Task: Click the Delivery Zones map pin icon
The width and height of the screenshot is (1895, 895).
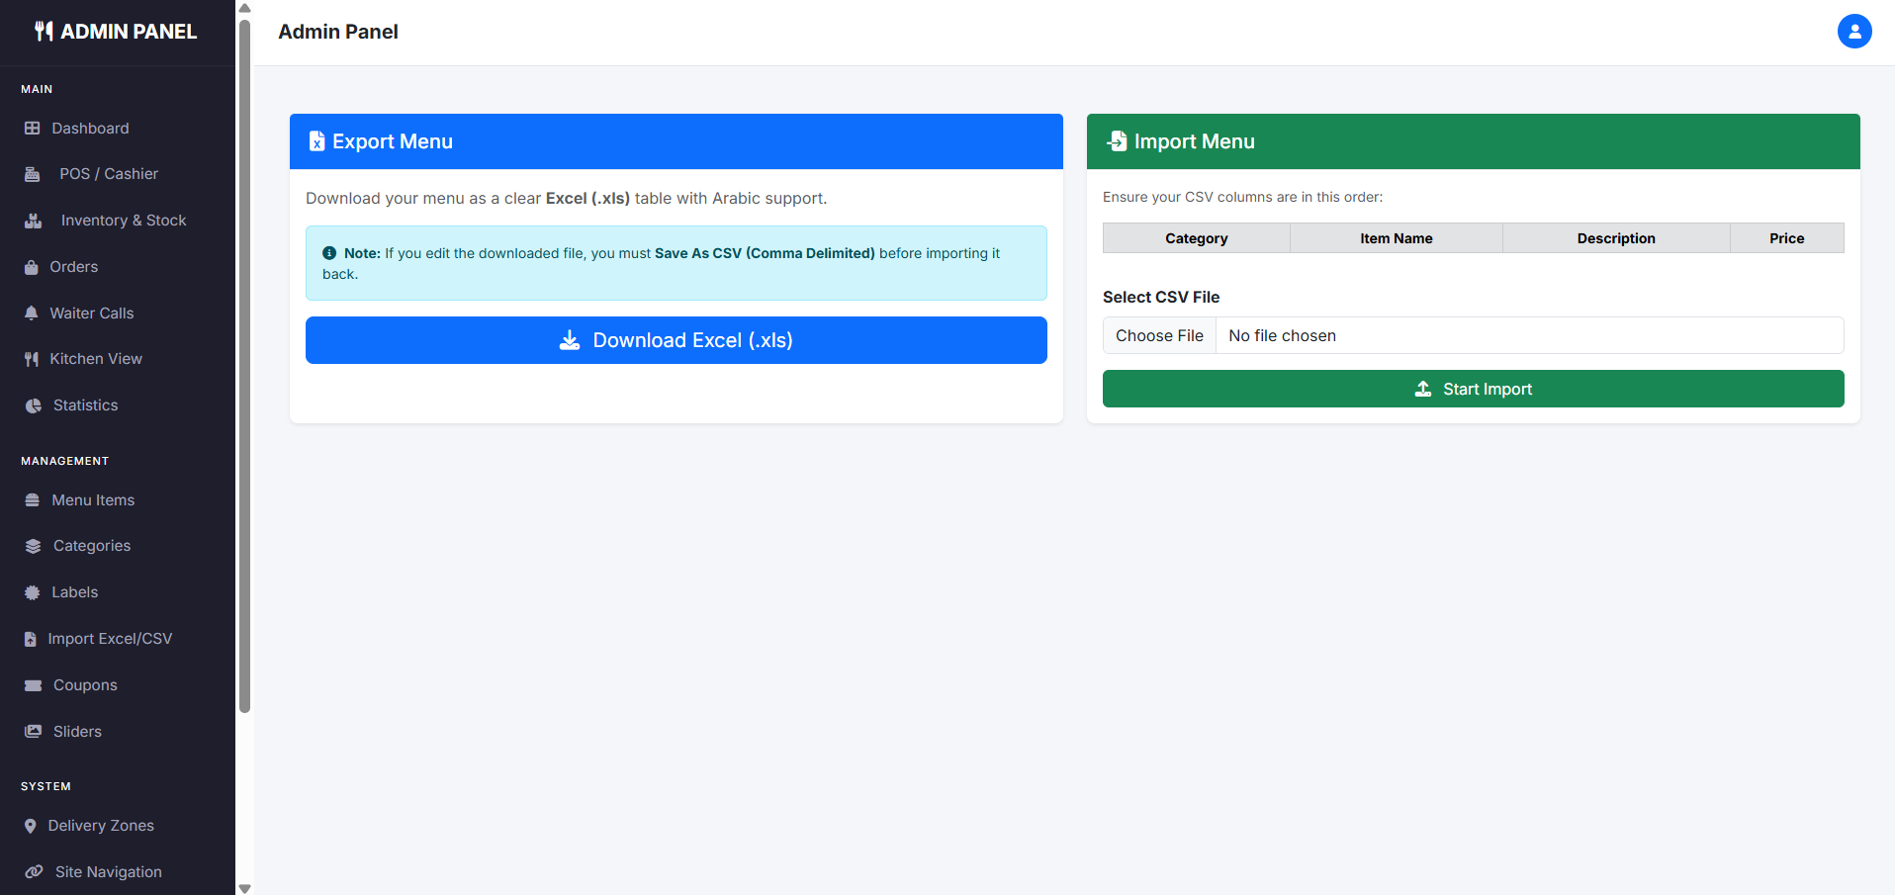Action: 31,826
